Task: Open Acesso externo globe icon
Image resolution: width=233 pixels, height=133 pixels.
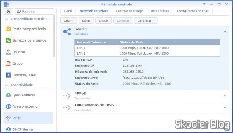Action: pyautogui.click(x=8, y=107)
